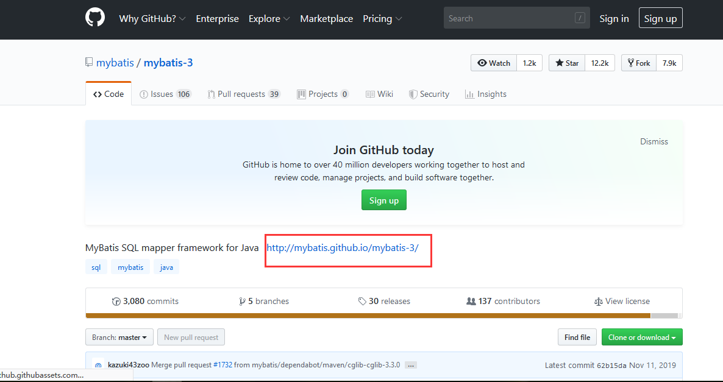
Task: Focus the GitHub Search field
Action: tap(516, 18)
